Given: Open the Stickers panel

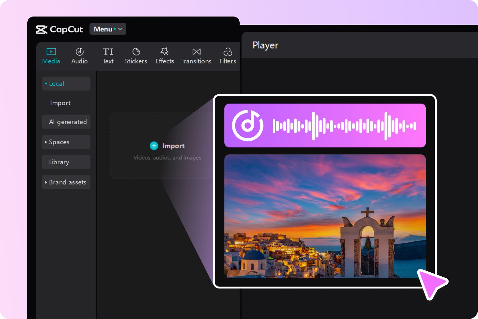Looking at the screenshot, I should 136,56.
